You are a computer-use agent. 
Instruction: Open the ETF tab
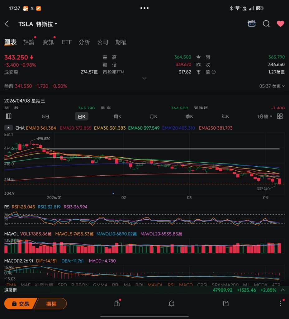(67, 42)
